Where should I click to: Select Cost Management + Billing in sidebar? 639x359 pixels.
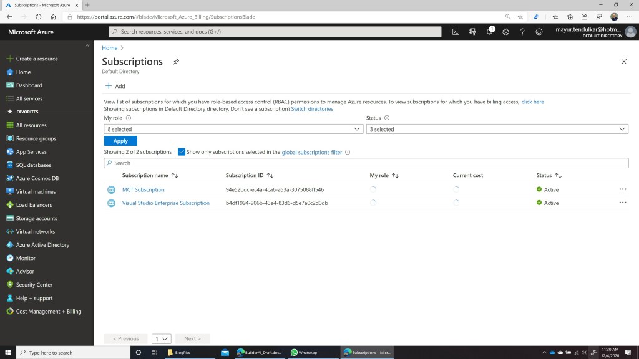click(x=48, y=312)
